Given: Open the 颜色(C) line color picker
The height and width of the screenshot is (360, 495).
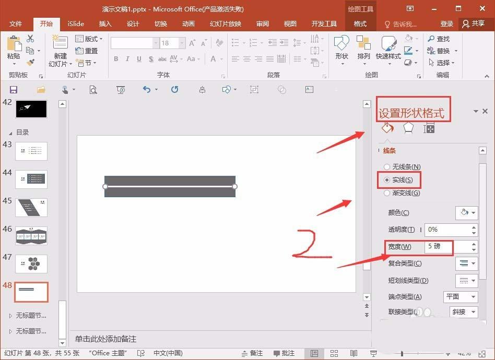Looking at the screenshot, I should (466, 212).
